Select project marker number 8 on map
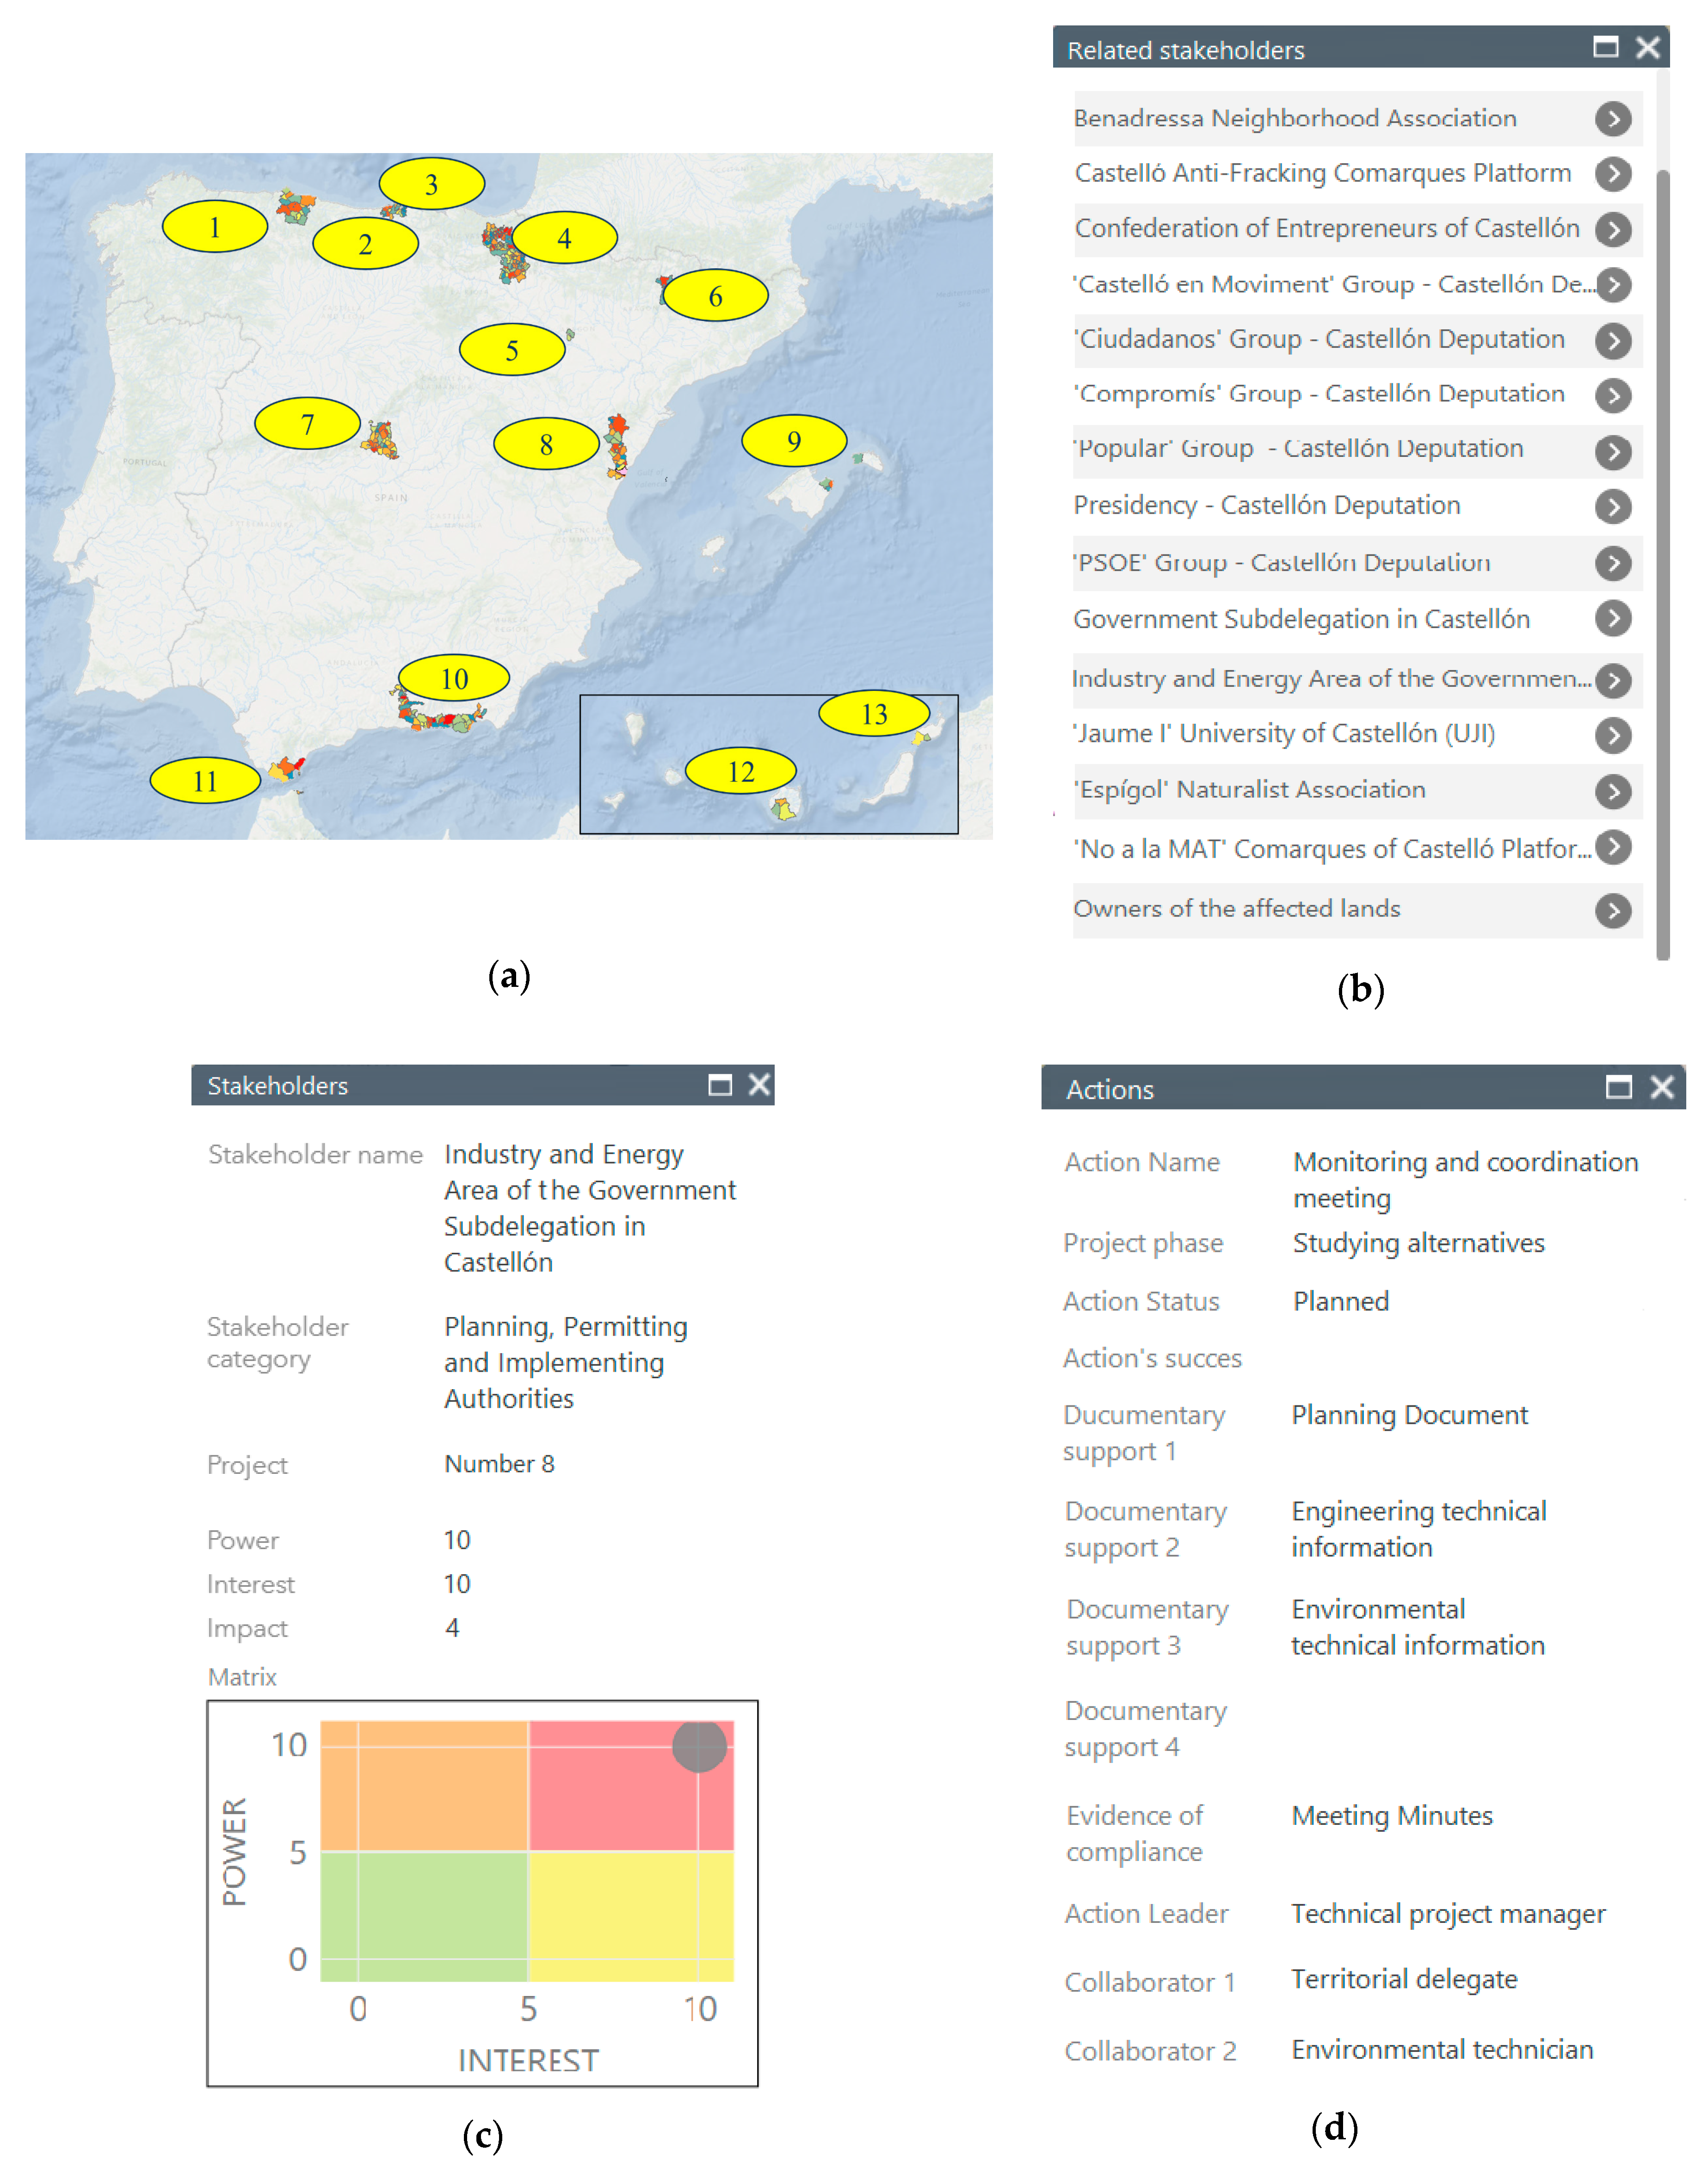Image resolution: width=1708 pixels, height=2162 pixels. (x=546, y=444)
